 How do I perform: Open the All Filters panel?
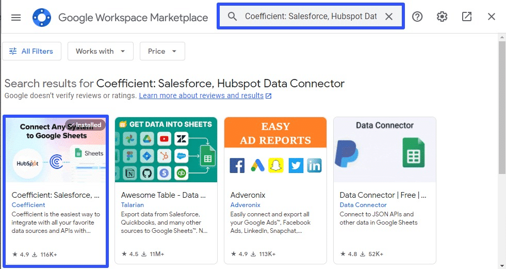(x=31, y=51)
